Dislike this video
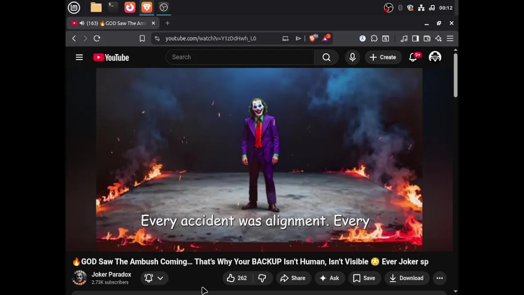 click(262, 278)
